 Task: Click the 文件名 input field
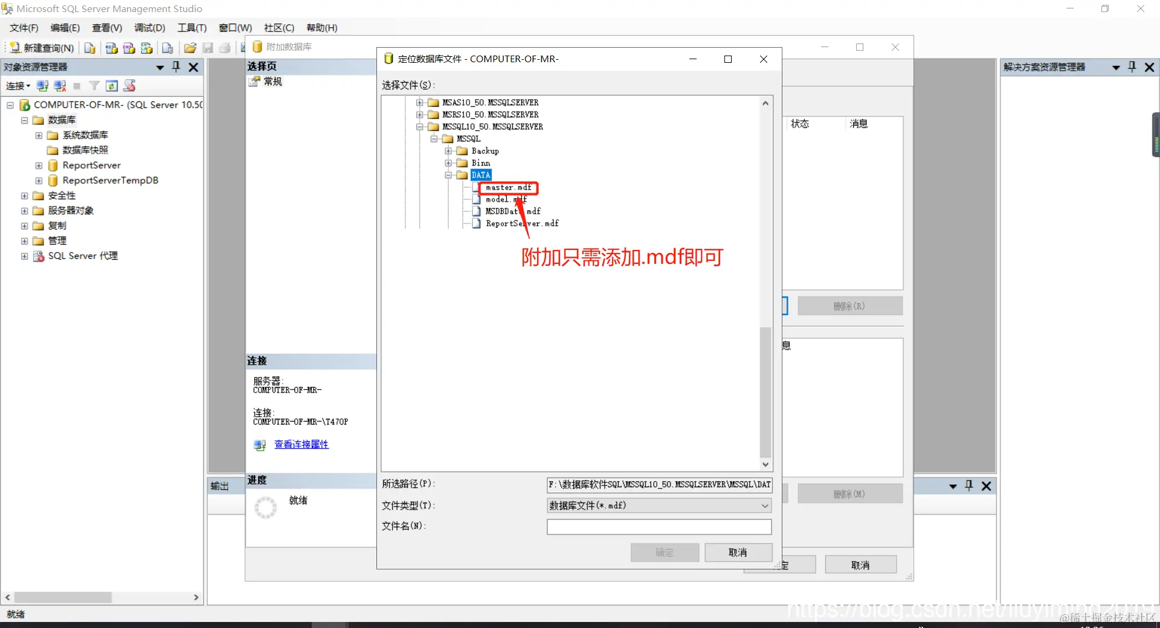(x=658, y=527)
